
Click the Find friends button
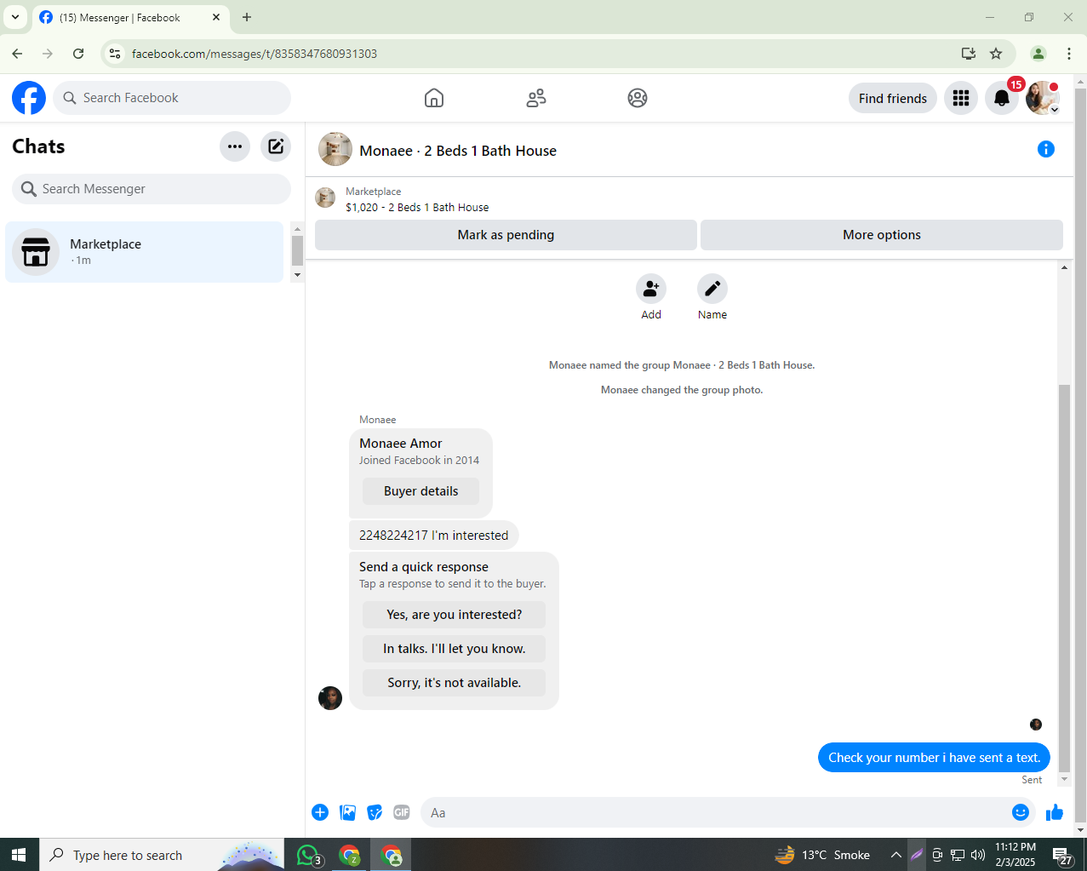[x=893, y=98]
